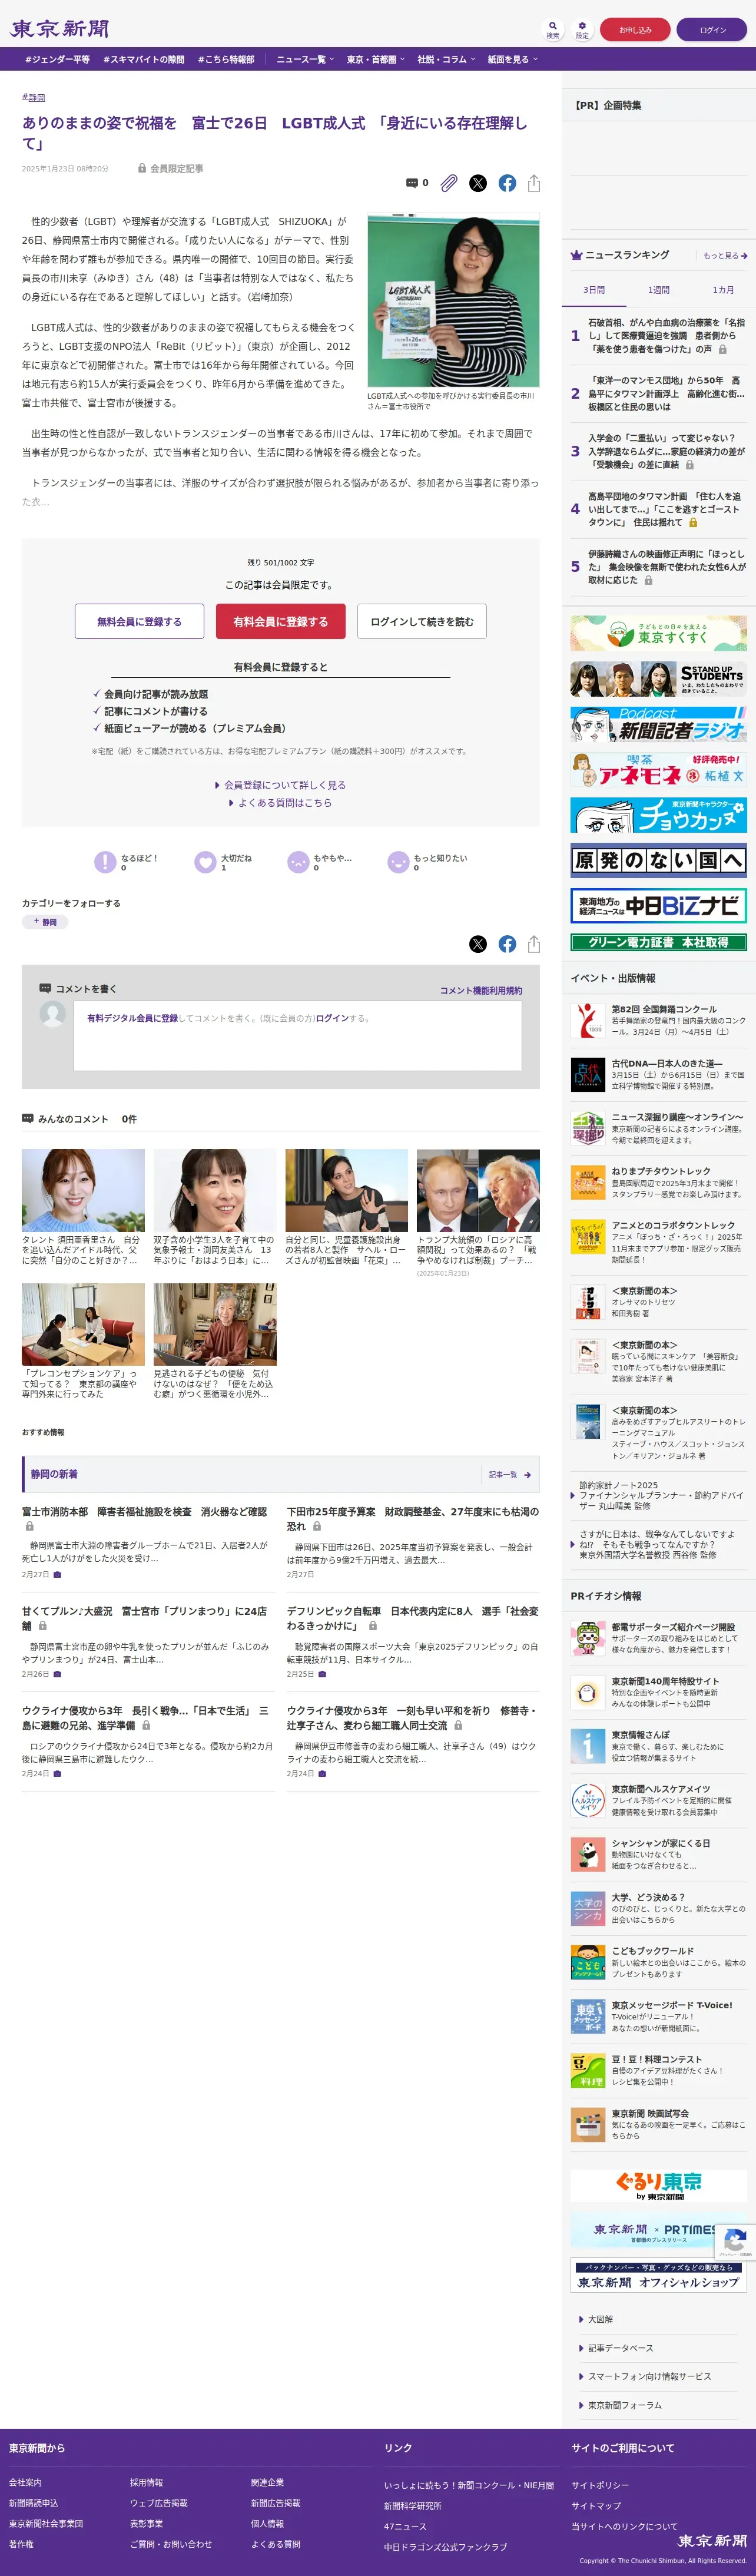Open the share icon above the comment box

tap(534, 944)
